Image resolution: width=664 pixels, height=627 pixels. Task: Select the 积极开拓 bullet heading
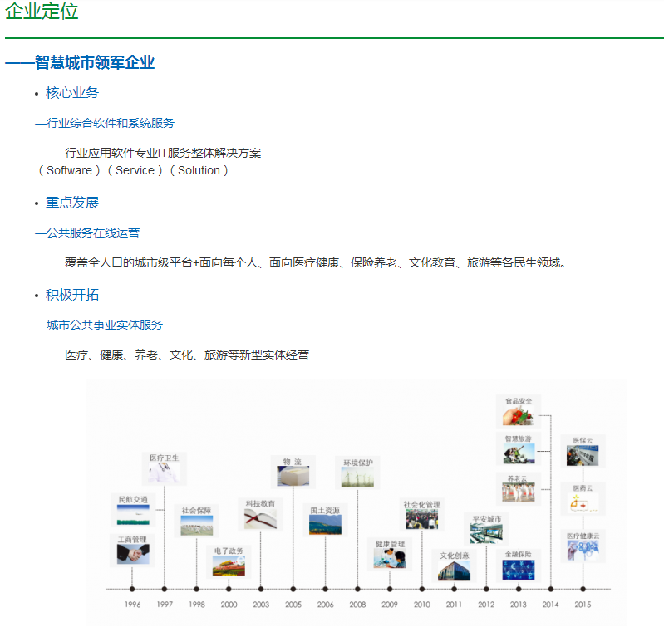pyautogui.click(x=72, y=295)
